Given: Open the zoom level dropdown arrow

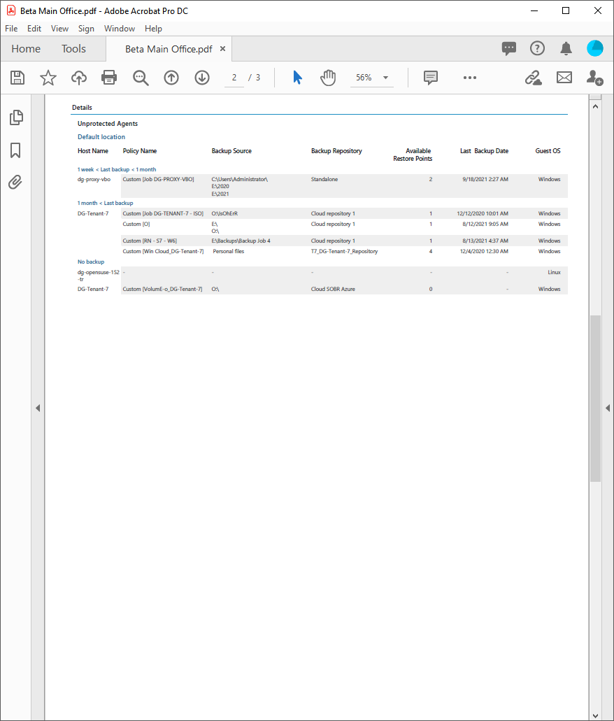Looking at the screenshot, I should [385, 77].
